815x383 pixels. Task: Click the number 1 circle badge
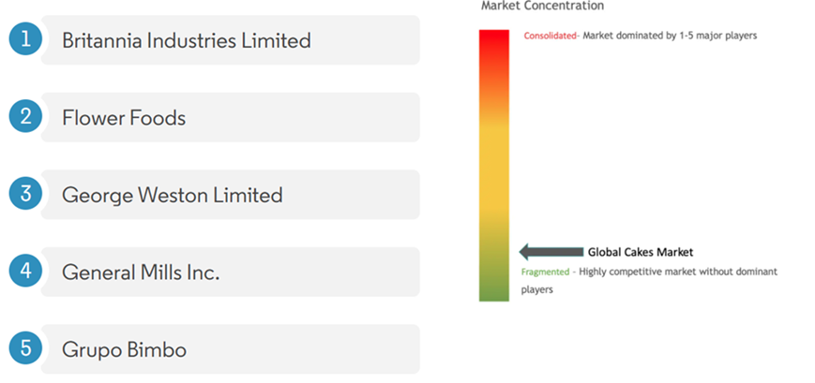[x=25, y=38]
